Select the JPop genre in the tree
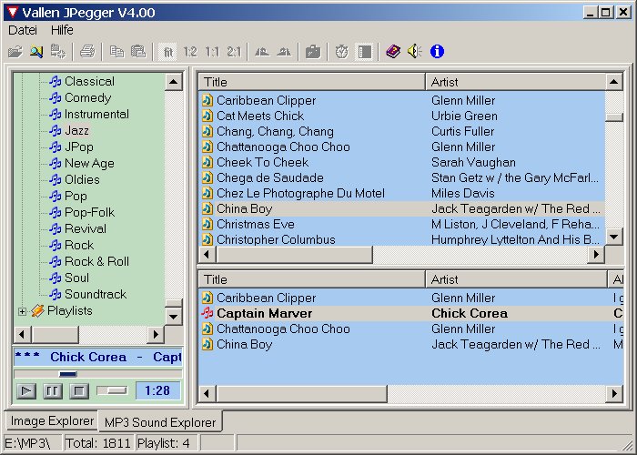This screenshot has width=637, height=455. (x=79, y=147)
